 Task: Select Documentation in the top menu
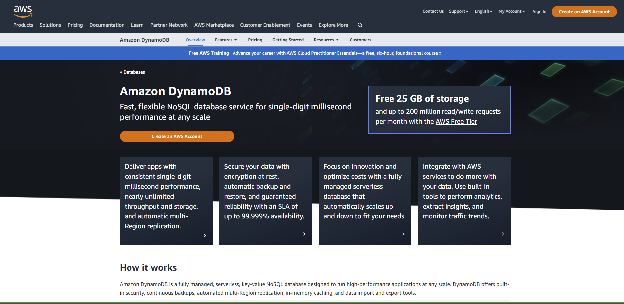point(107,25)
